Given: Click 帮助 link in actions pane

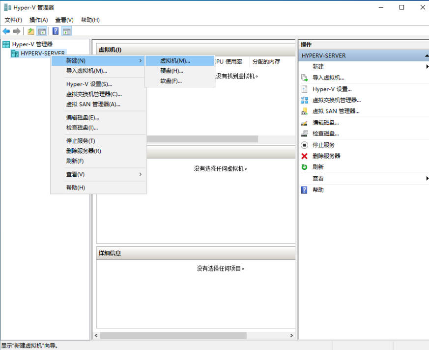Looking at the screenshot, I should [x=318, y=190].
